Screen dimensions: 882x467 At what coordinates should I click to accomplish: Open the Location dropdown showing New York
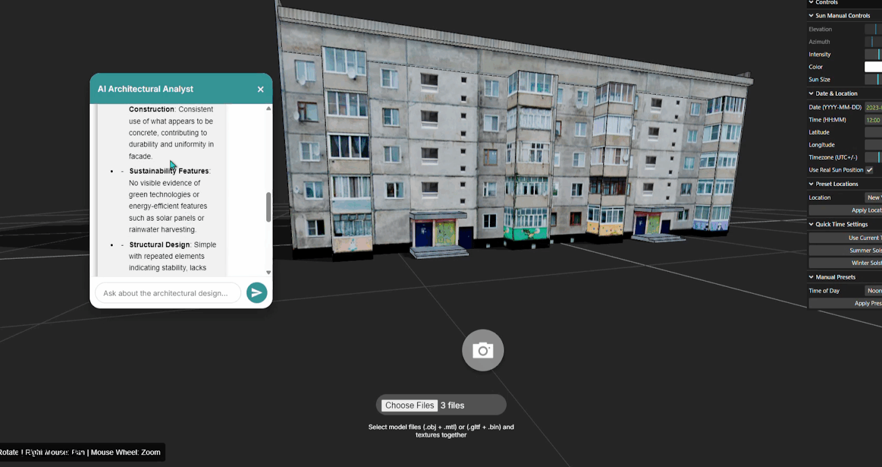tap(874, 197)
